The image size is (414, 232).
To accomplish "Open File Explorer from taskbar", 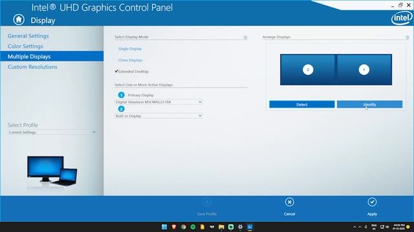I will (221, 227).
